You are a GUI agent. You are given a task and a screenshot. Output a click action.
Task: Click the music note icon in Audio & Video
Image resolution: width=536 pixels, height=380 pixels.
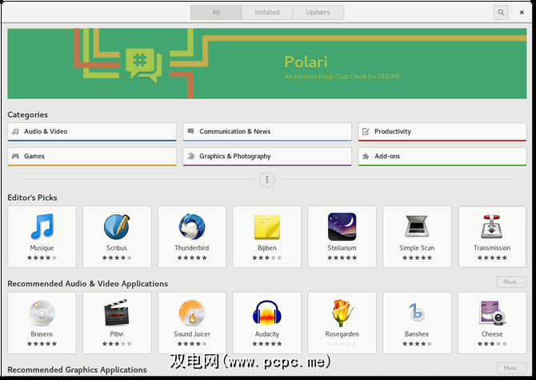click(15, 131)
